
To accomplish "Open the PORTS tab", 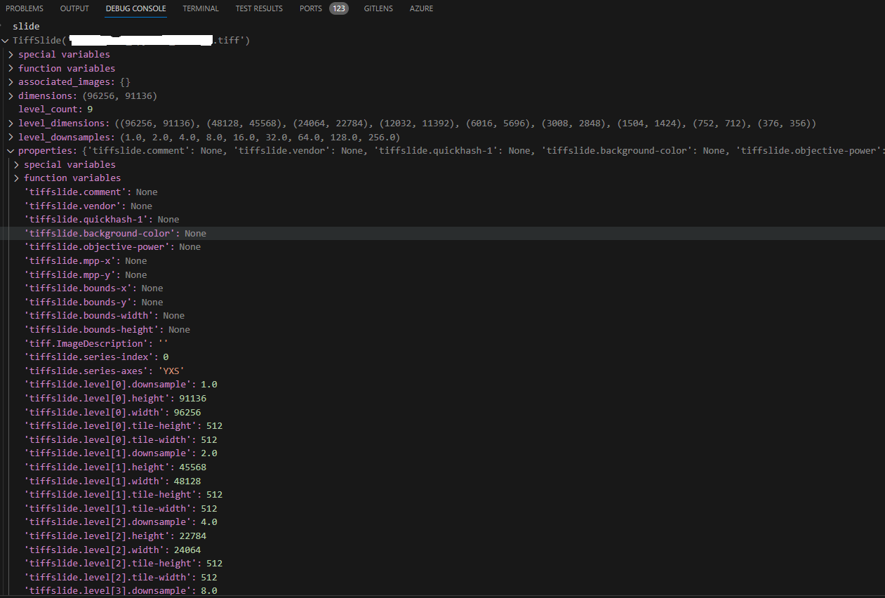I will tap(310, 8).
